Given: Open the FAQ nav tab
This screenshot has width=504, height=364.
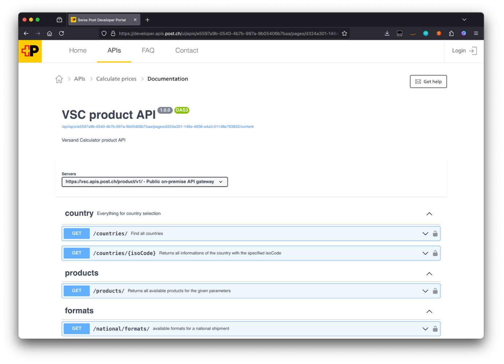Looking at the screenshot, I should 148,51.
